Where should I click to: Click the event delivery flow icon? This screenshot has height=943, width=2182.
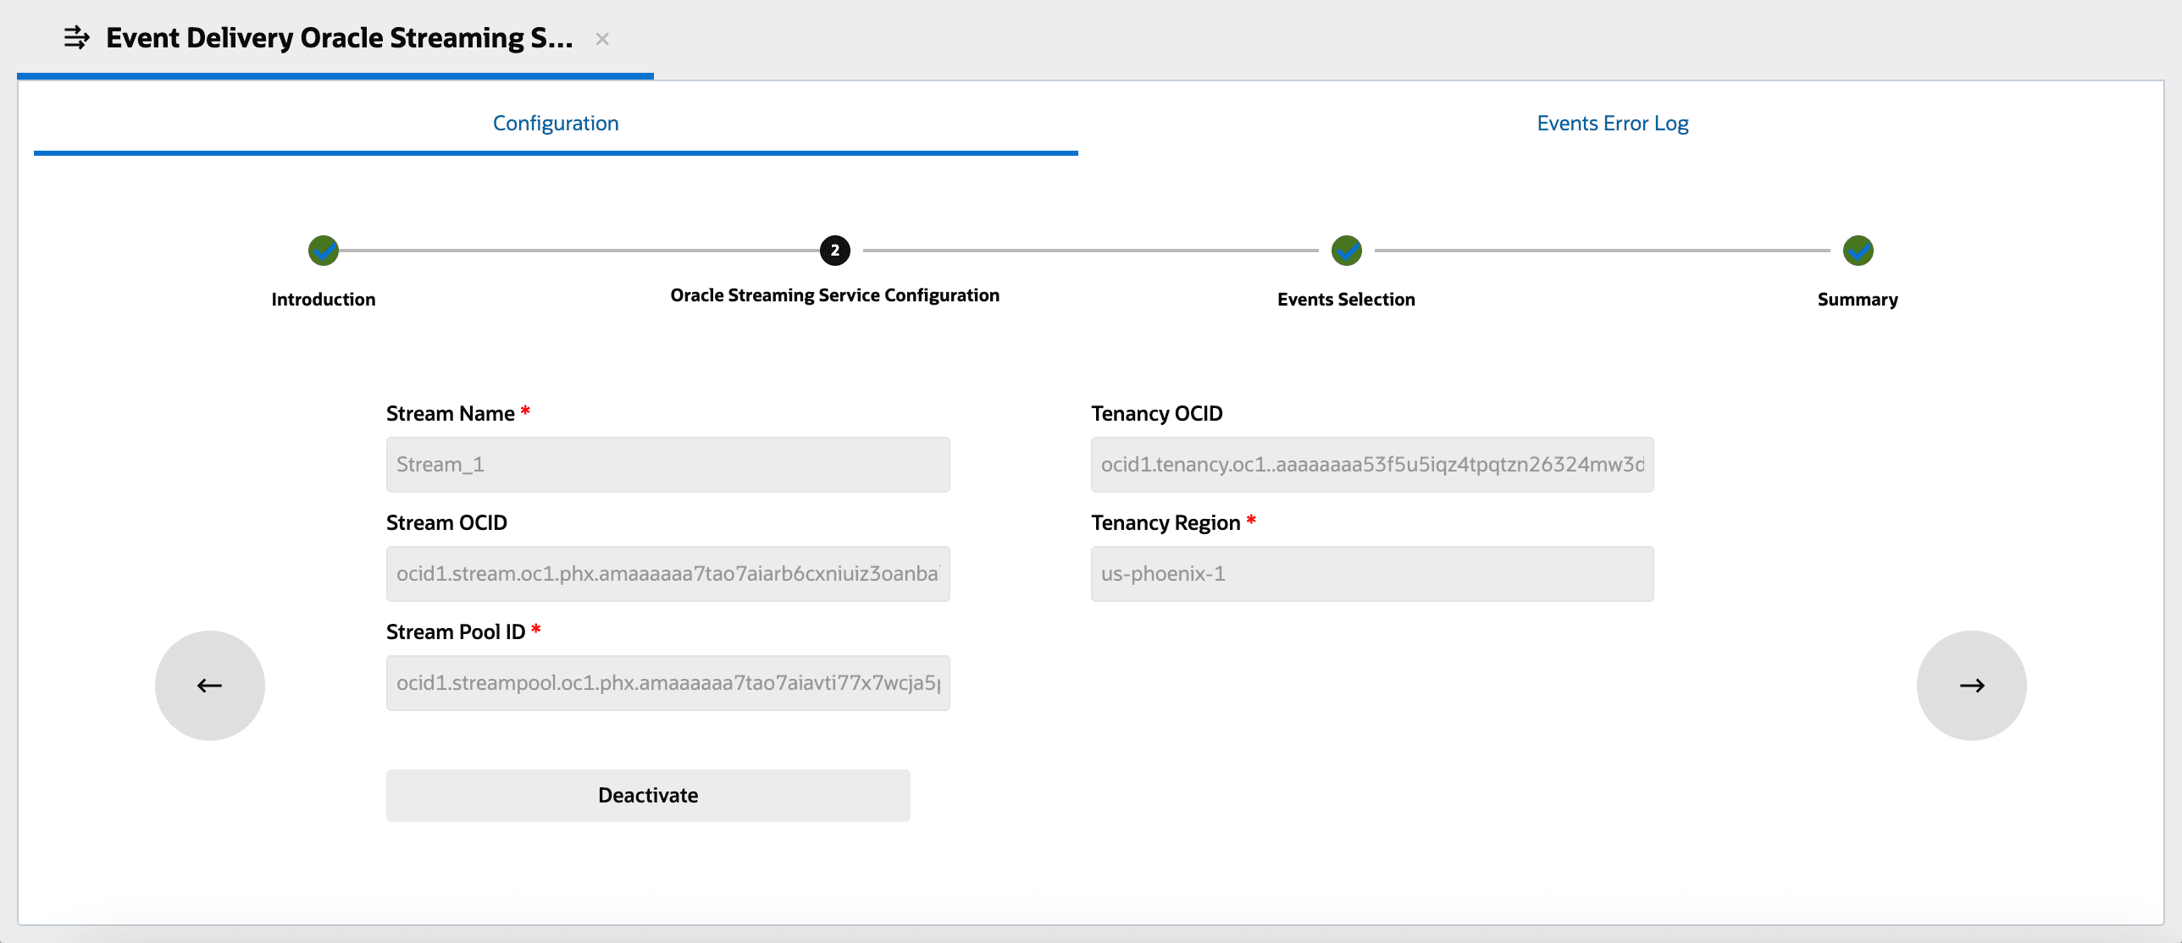coord(75,37)
